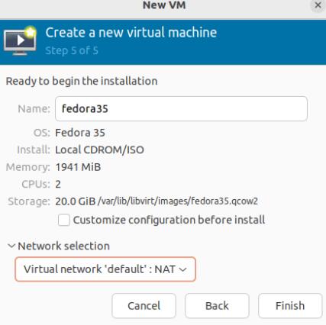This screenshot has height=325, width=326.
Task: Collapse the Network selection chevron arrow
Action: (x=11, y=246)
